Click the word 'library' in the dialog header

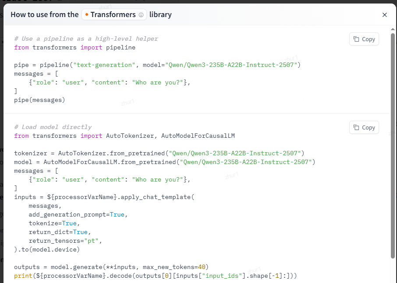coord(160,15)
